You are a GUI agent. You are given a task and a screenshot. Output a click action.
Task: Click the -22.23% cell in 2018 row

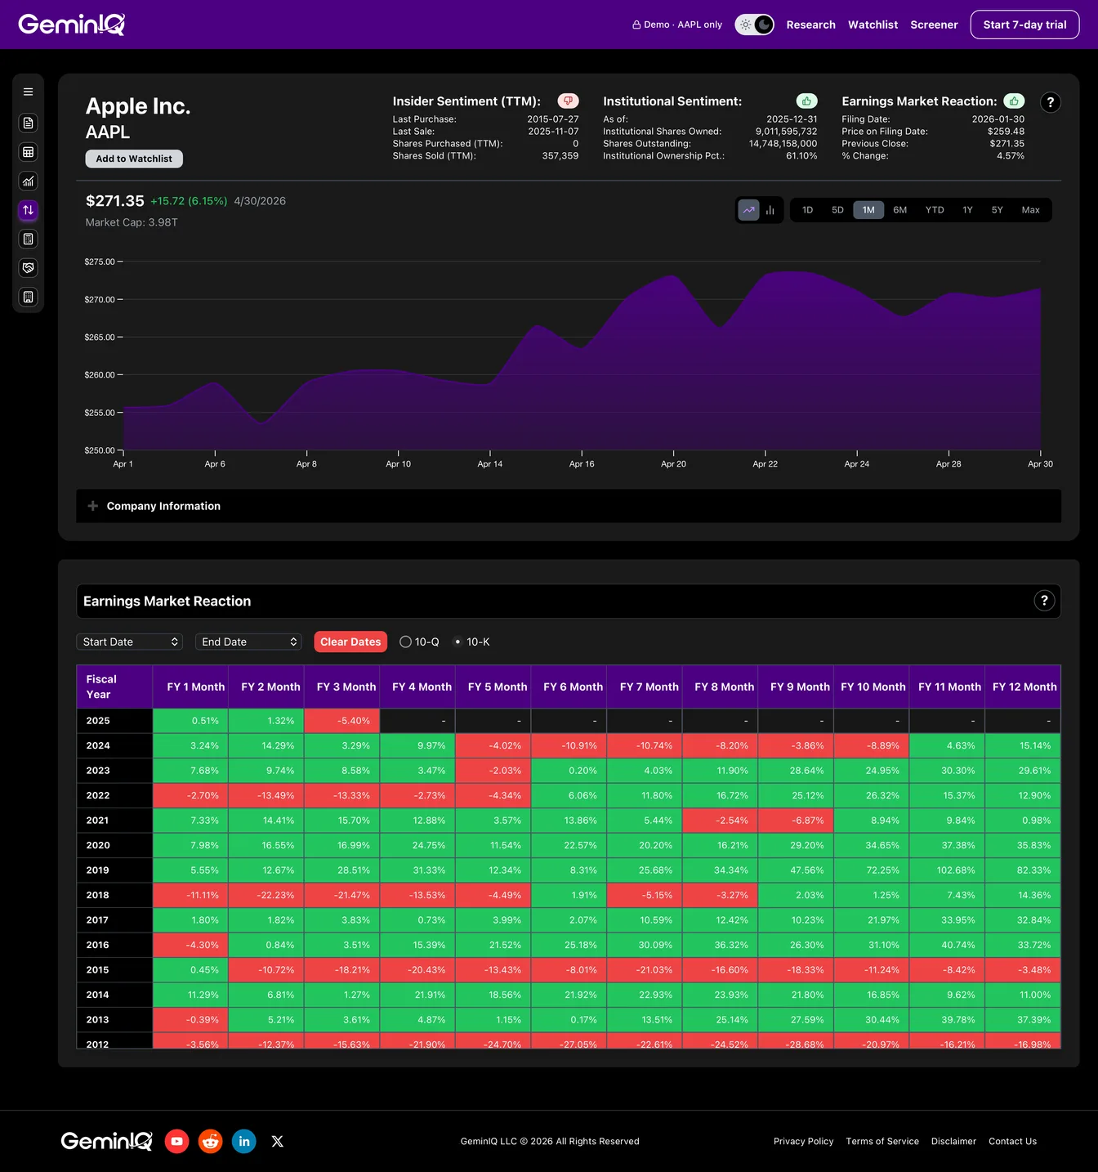(266, 895)
